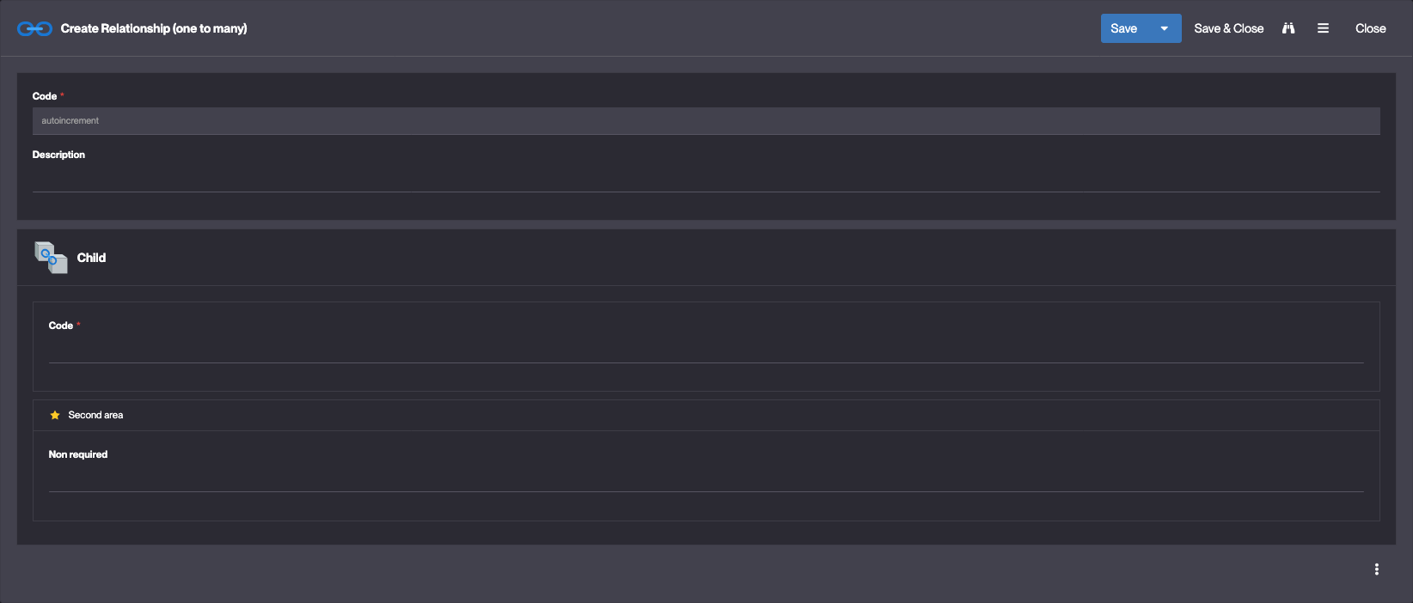This screenshot has height=603, width=1413.
Task: Focus the autoincrement Code field
Action: pyautogui.click(x=706, y=121)
